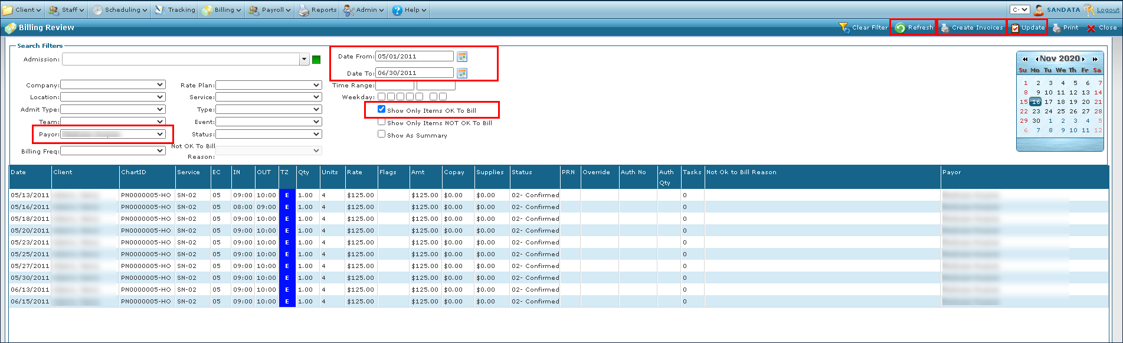Uncheck Show Only Items OK To Bill
Viewport: 1123px width, 343px height.
pos(381,109)
